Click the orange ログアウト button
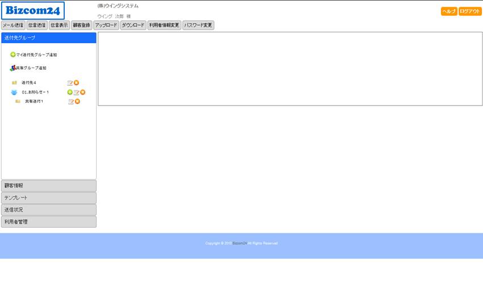This screenshot has height=281, width=483. click(x=470, y=11)
